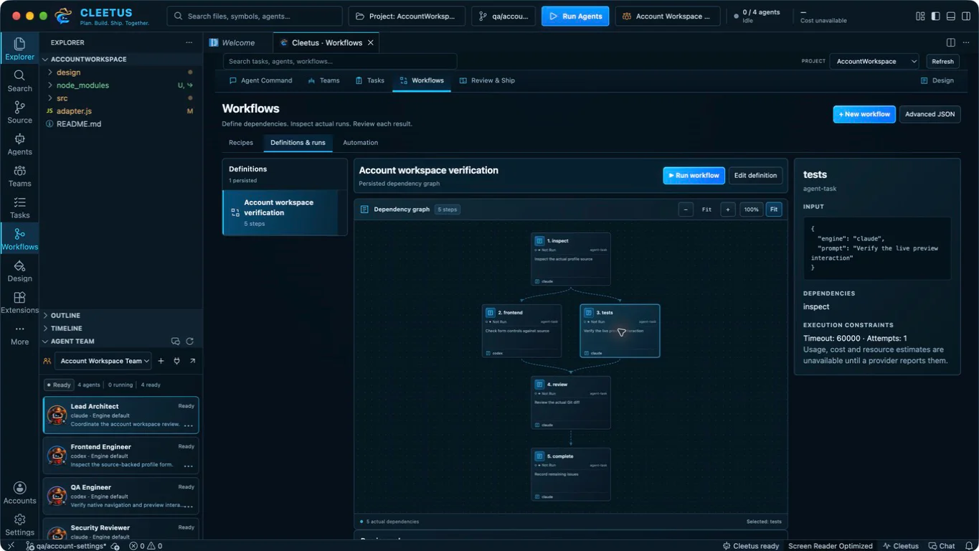Switch to the Agent Command tab
The width and height of the screenshot is (979, 551).
pos(260,80)
